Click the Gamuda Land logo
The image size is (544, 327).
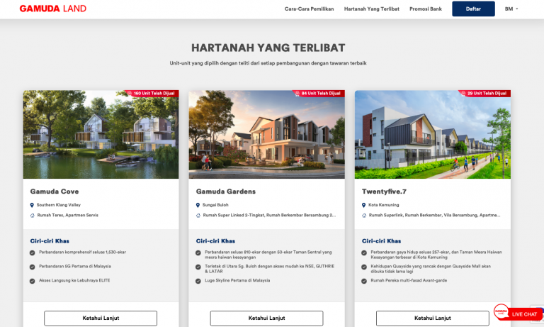pos(52,9)
